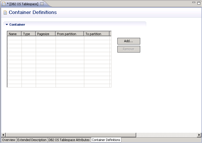Click the horizontal scrollbar thumb

pos(71,135)
